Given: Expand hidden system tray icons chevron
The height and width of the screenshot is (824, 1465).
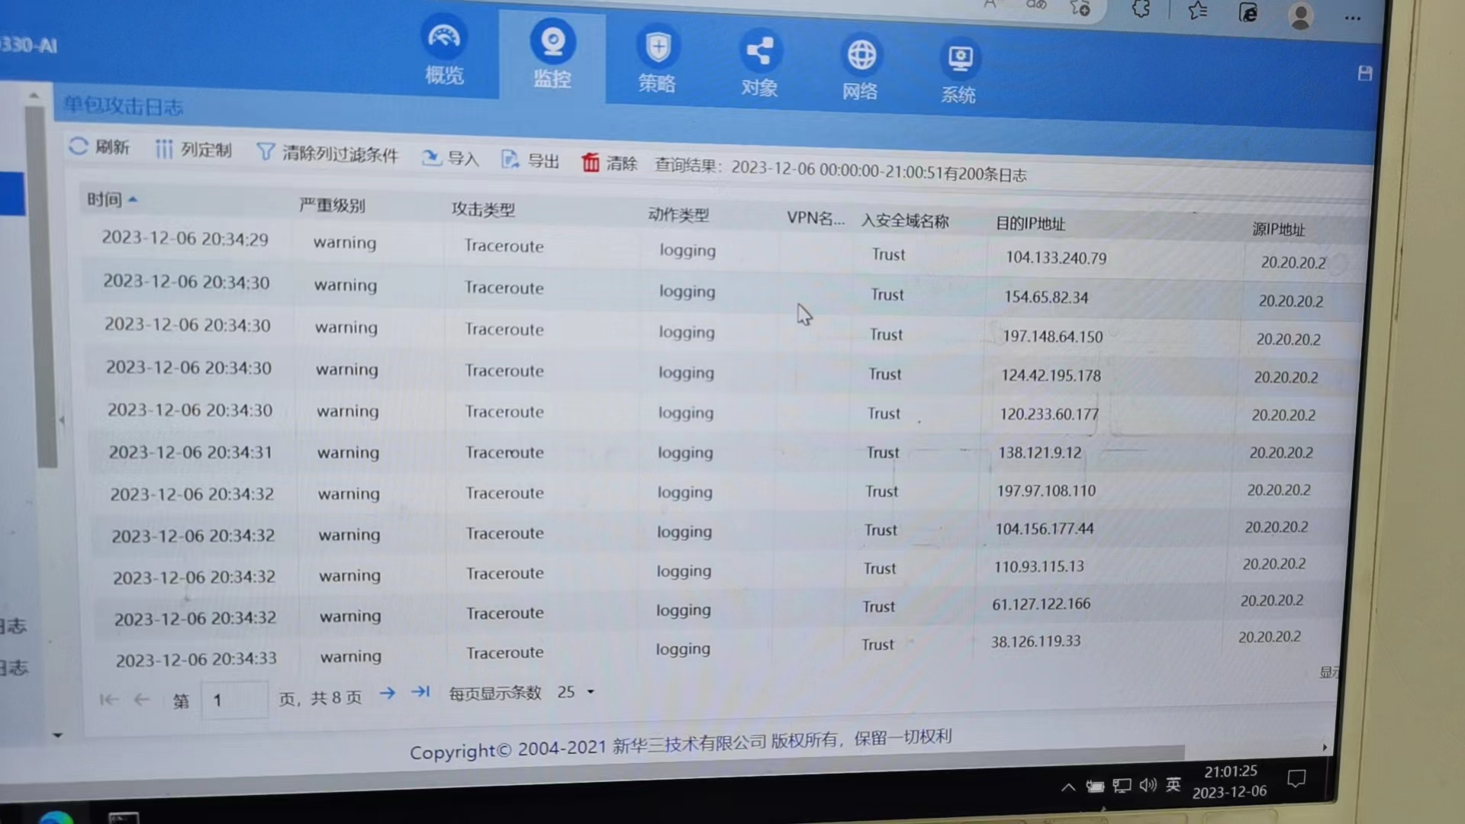Looking at the screenshot, I should tap(1068, 787).
